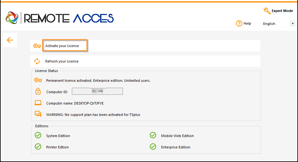Click the laptop icon beside Computer name

pos(38,103)
